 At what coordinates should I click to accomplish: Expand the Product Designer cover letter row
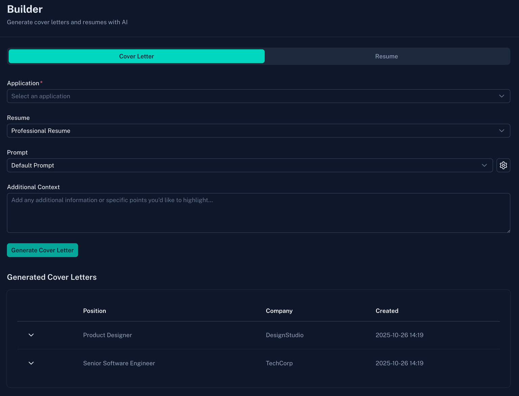tap(31, 335)
